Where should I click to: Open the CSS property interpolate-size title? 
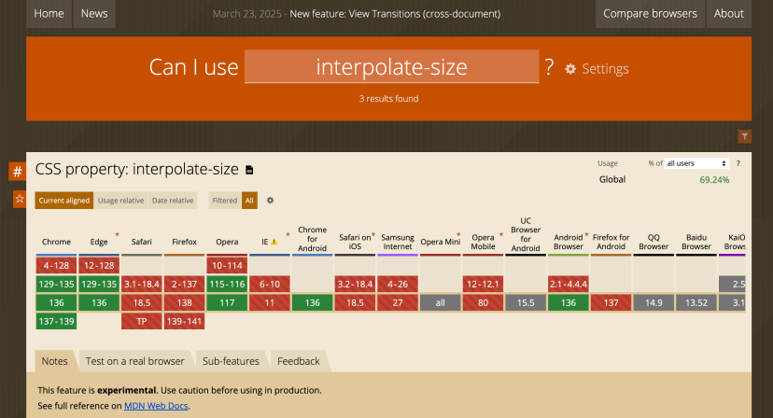coord(136,170)
